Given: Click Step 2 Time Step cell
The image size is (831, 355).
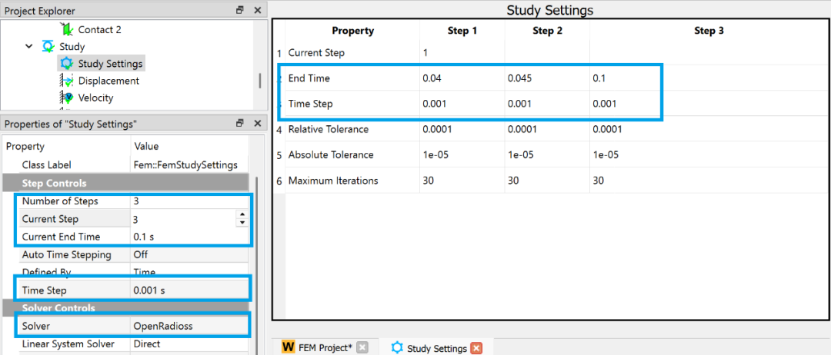Looking at the screenshot, I should [x=547, y=104].
